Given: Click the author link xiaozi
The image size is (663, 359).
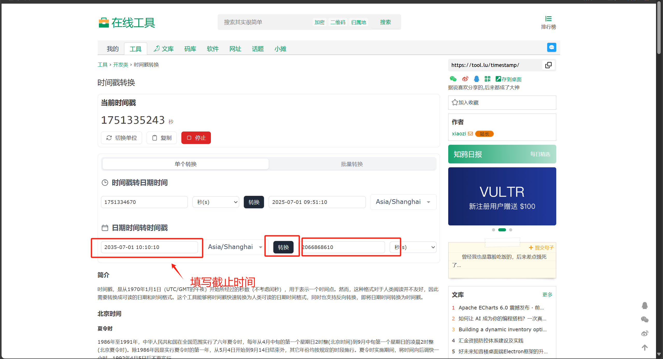Looking at the screenshot, I should coord(459,134).
